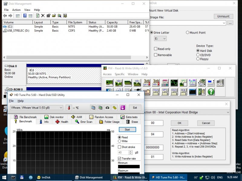The height and width of the screenshot is (181, 242).
Task: Click the HD Tune options gear icon
Action: point(115,108)
